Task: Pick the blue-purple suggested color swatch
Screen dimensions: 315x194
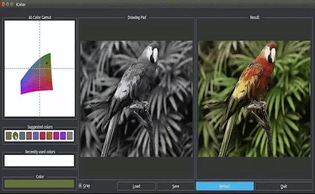Action: [x=36, y=135]
